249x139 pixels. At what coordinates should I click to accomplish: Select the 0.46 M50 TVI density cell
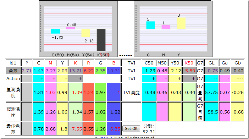pos(162,92)
